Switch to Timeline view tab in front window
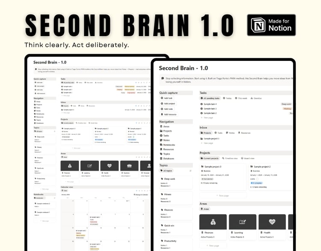 [229, 158]
